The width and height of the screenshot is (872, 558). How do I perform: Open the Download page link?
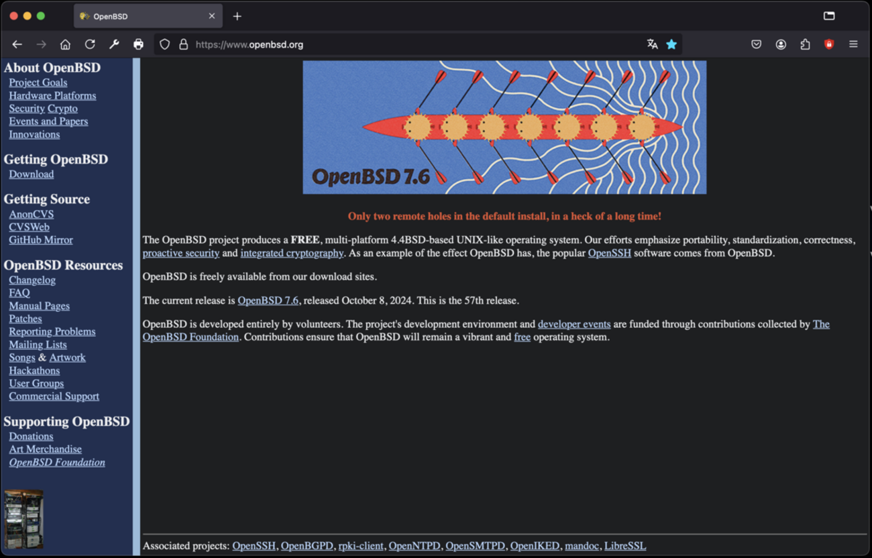pyautogui.click(x=31, y=174)
